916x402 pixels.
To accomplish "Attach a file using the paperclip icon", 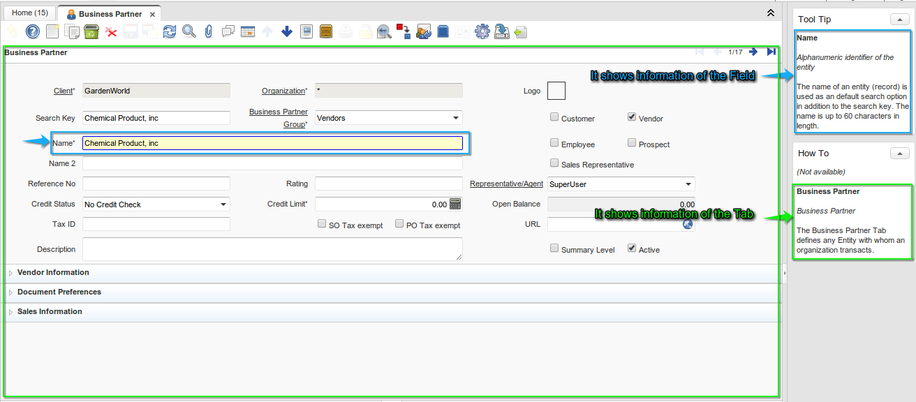I will pos(208,31).
